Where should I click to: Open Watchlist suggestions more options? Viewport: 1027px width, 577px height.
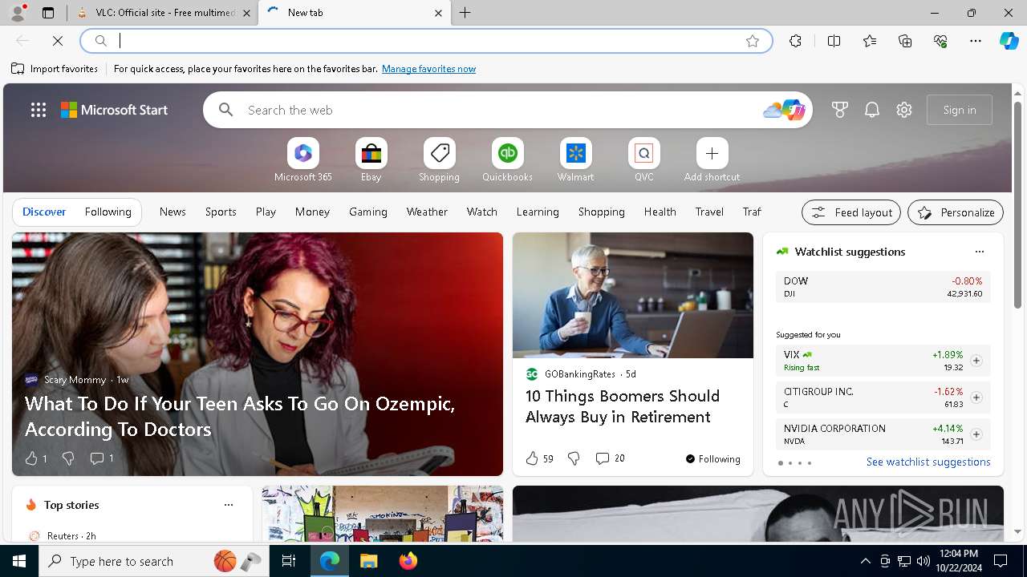[979, 252]
